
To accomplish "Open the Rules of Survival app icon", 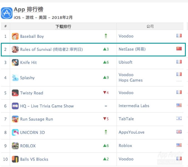I will tap(15, 49).
